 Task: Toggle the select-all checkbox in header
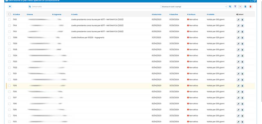(10, 14)
